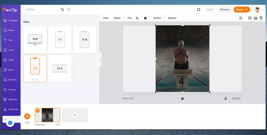267x135 pixels.
Task: Select the 16:9 ratio
Action: pos(35,40)
